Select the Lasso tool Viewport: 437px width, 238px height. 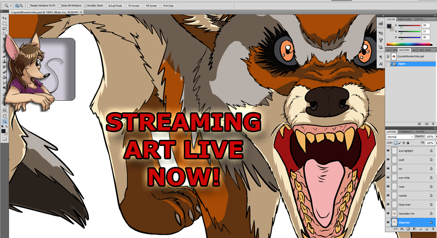pyautogui.click(x=4, y=28)
